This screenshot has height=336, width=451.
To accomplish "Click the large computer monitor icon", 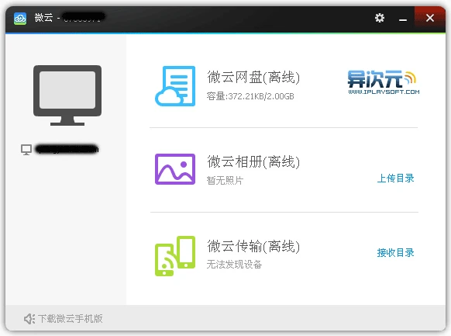I will click(67, 95).
